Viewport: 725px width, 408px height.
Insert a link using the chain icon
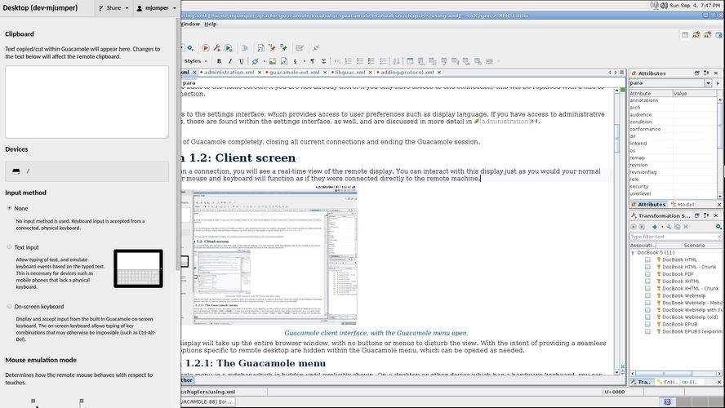pyautogui.click(x=255, y=61)
